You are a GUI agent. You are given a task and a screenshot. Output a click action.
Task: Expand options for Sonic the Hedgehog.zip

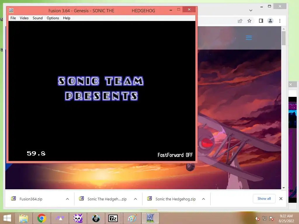[x=204, y=199]
